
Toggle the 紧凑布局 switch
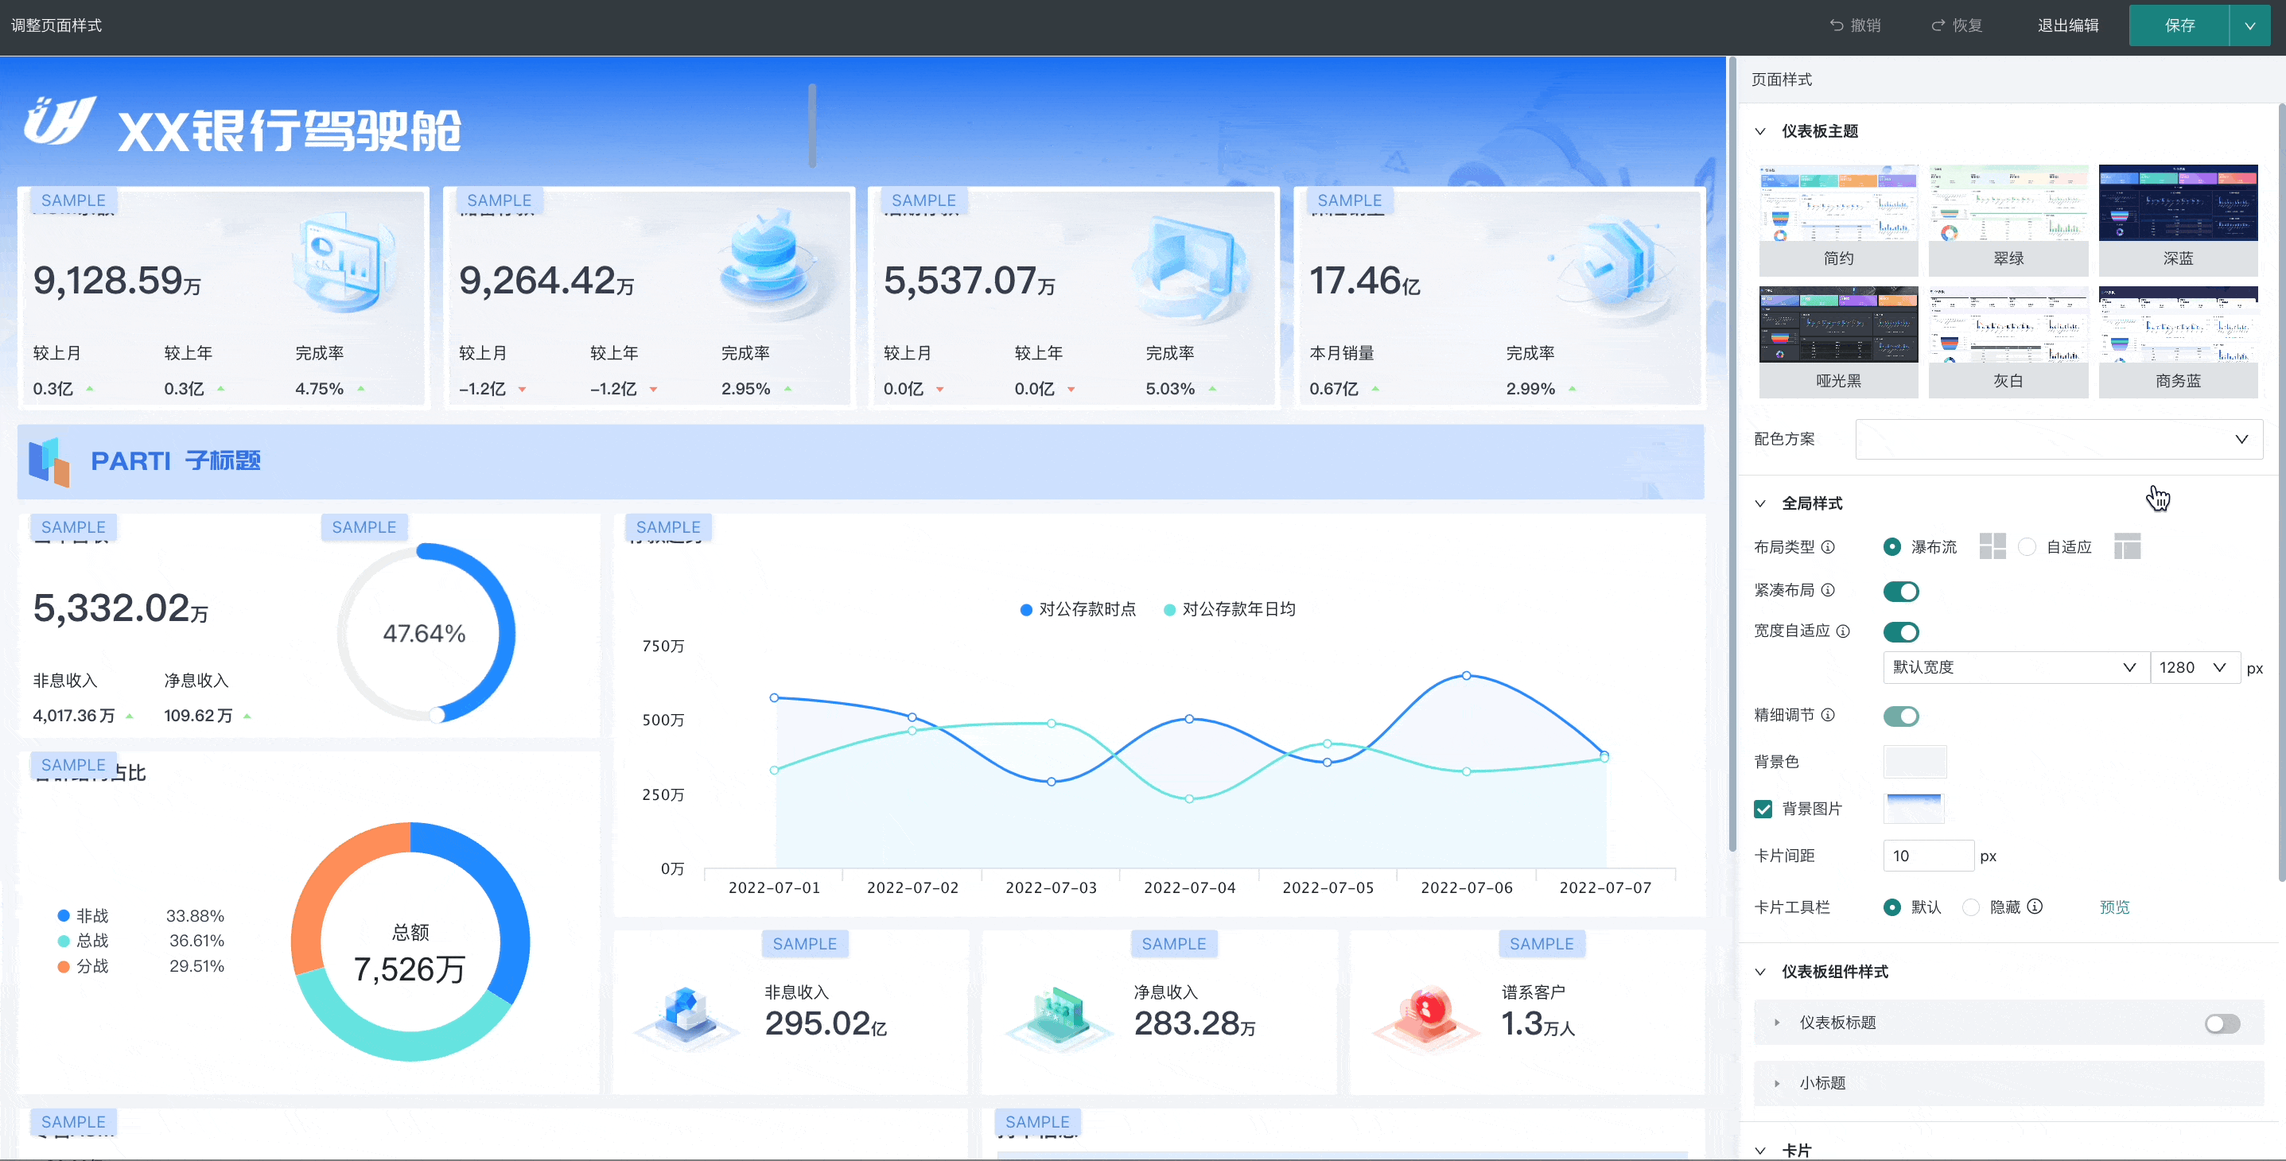(1901, 591)
